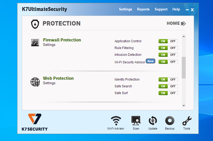Open Firewall Protection Settings link

coord(49,45)
